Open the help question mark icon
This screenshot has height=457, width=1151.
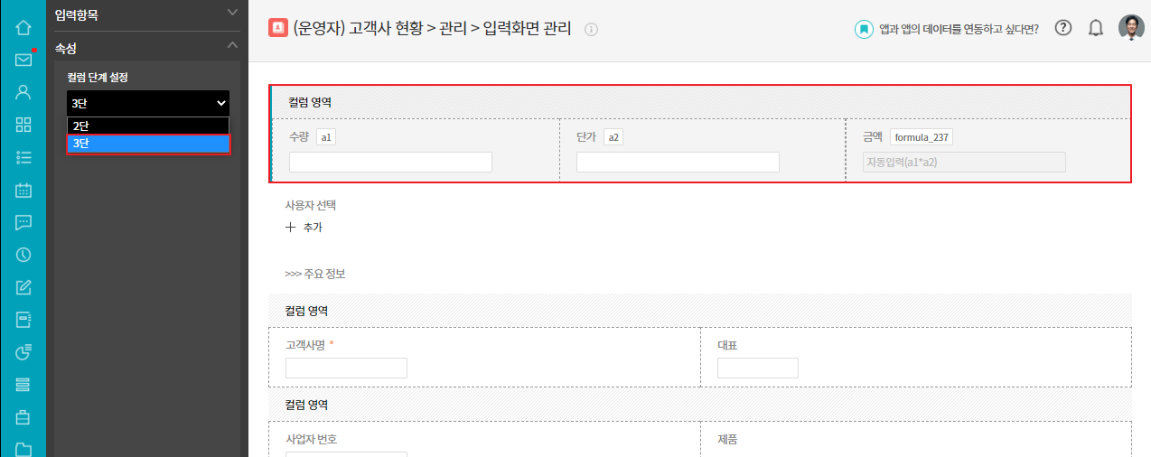tap(1063, 28)
